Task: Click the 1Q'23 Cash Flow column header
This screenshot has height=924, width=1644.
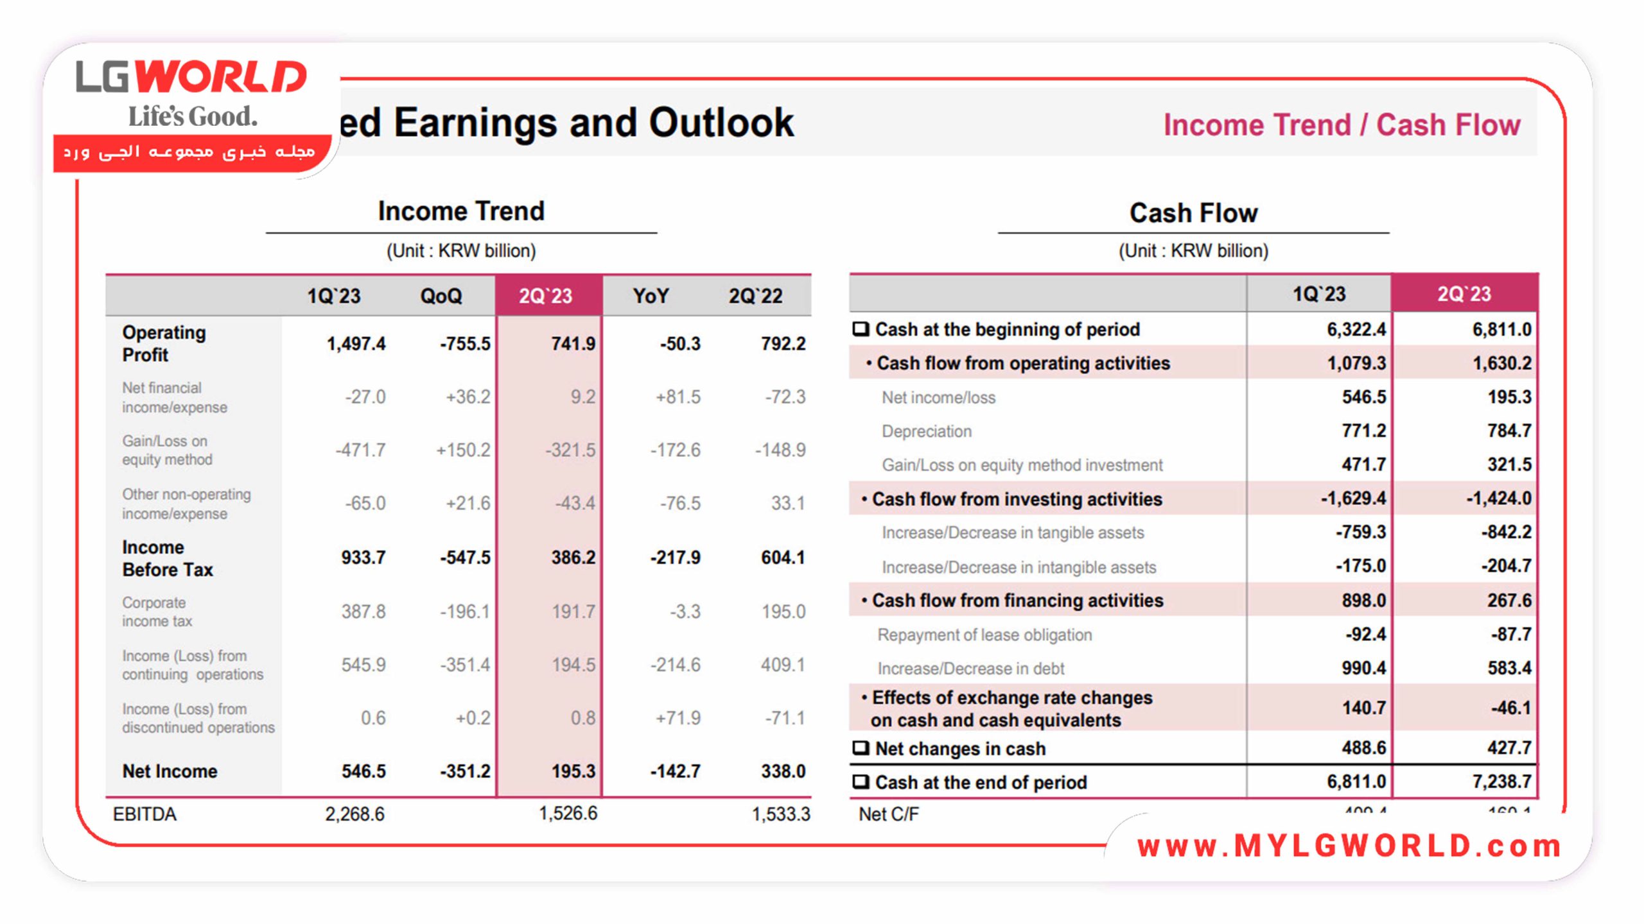Action: tap(1318, 294)
